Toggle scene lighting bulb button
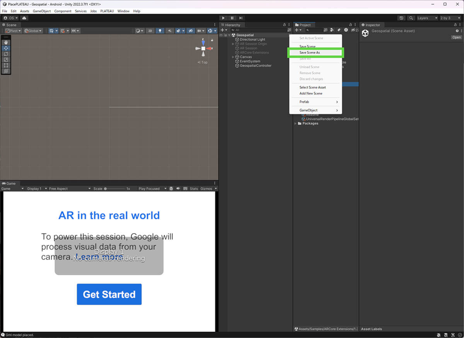The width and height of the screenshot is (464, 338). [x=160, y=31]
